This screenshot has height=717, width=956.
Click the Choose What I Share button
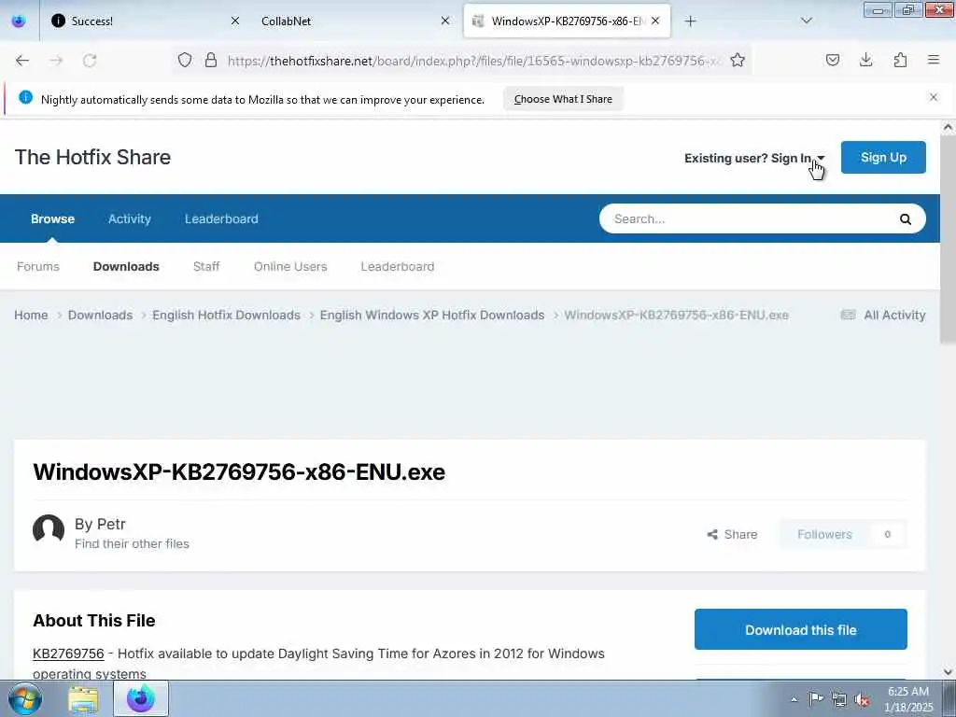563,99
